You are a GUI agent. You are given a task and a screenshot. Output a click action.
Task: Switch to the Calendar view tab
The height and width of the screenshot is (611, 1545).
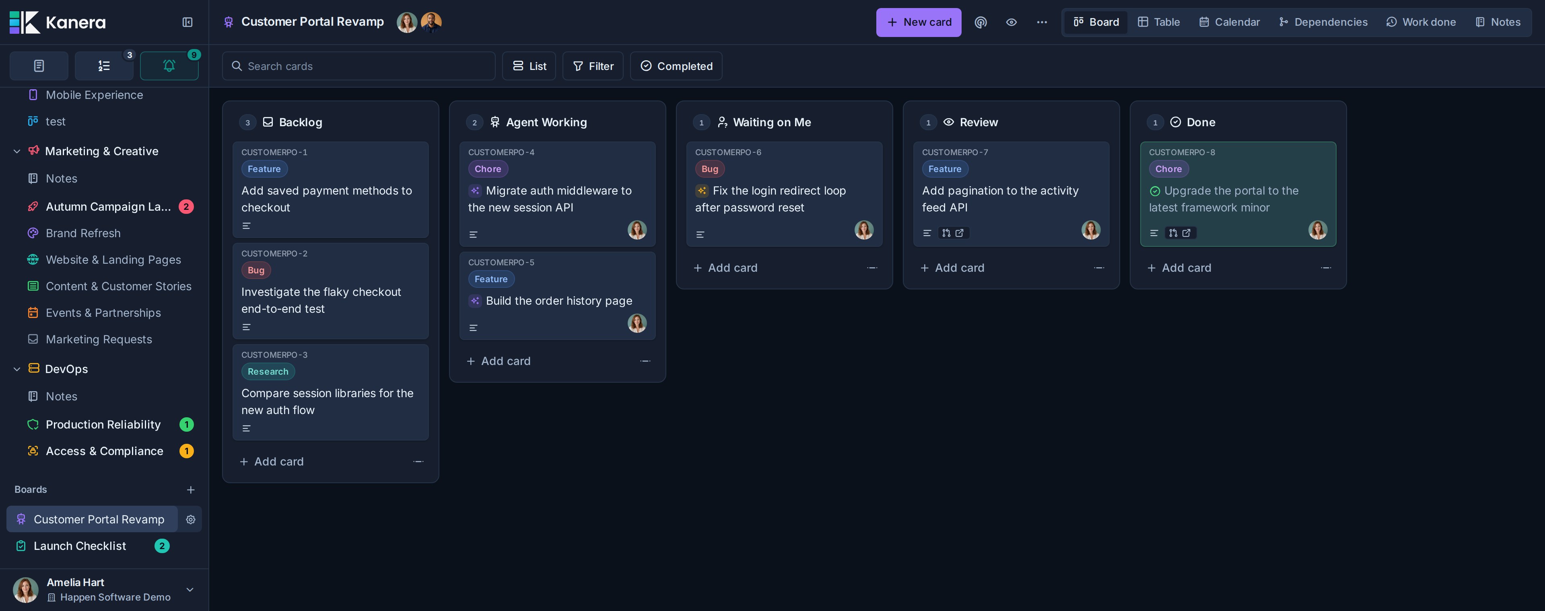click(x=1229, y=22)
